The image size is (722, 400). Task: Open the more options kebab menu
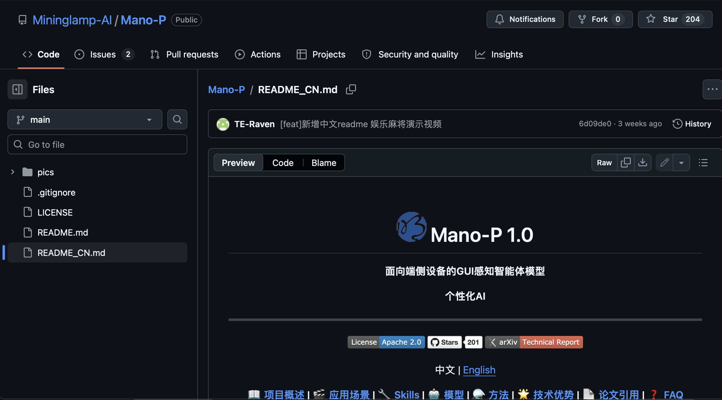pyautogui.click(x=712, y=89)
